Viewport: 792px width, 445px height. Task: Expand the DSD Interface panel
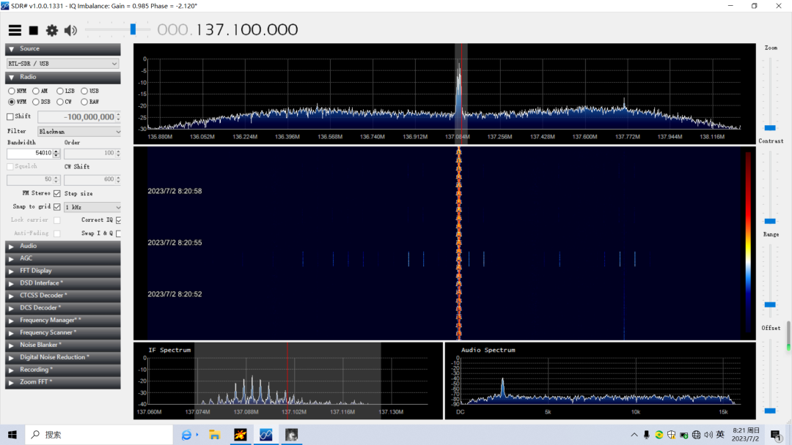click(62, 283)
